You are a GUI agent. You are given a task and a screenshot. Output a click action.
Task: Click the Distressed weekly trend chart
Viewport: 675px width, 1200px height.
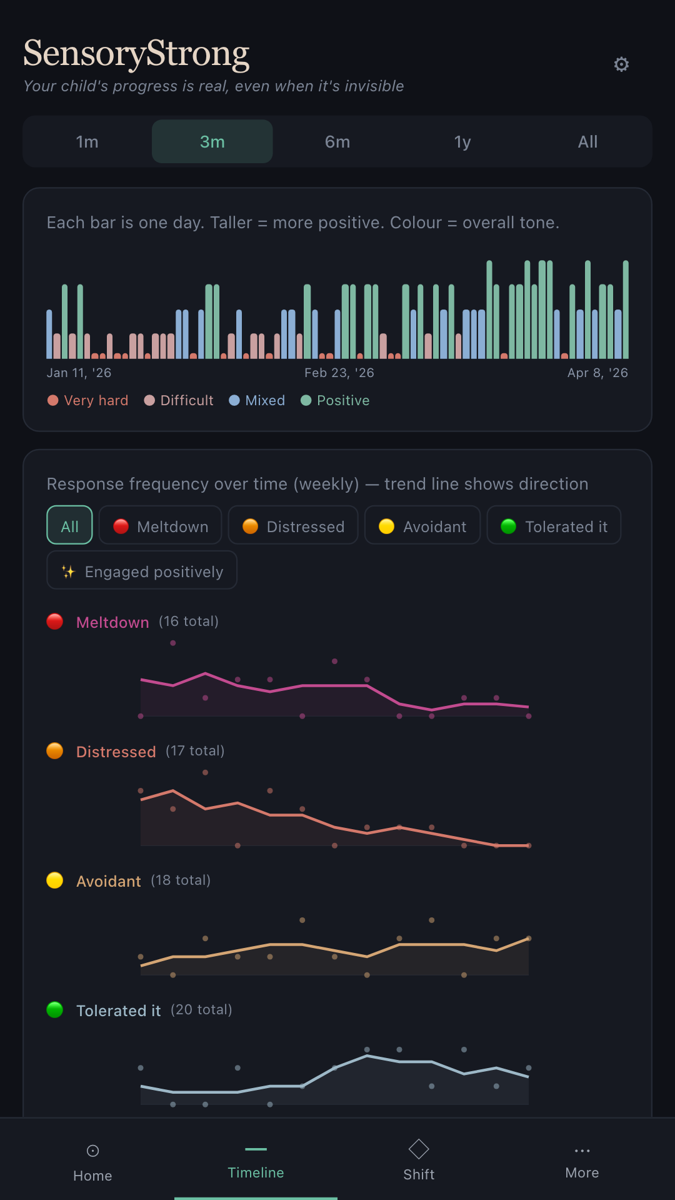[334, 809]
